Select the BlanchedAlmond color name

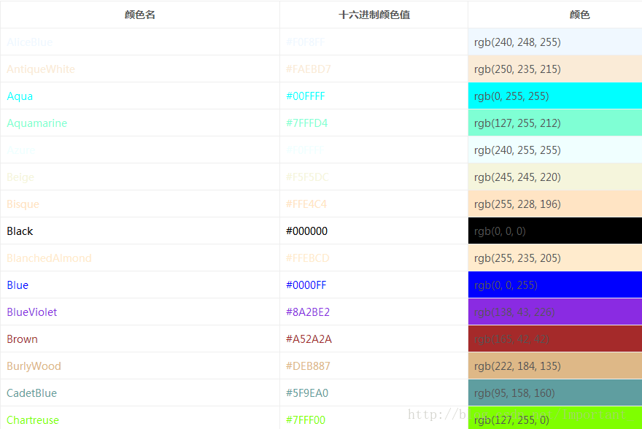coord(49,258)
